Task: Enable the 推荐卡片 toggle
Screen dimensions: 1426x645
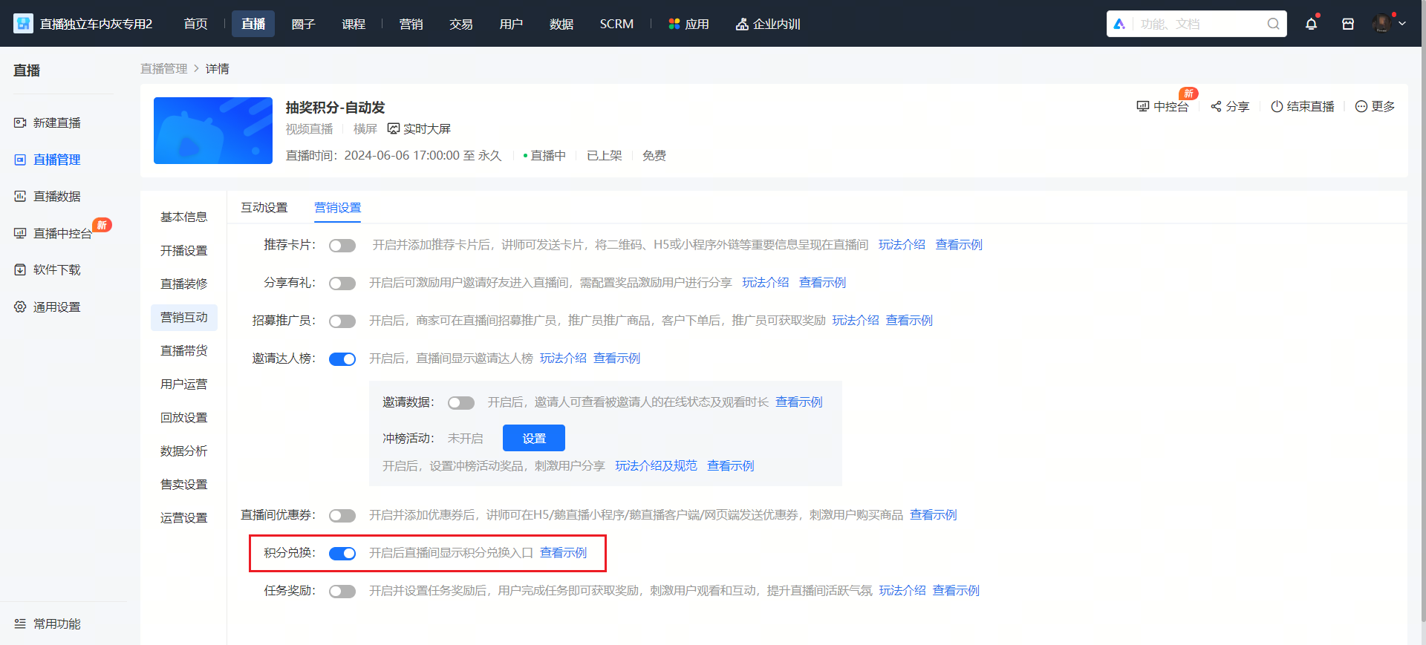Action: coord(342,246)
